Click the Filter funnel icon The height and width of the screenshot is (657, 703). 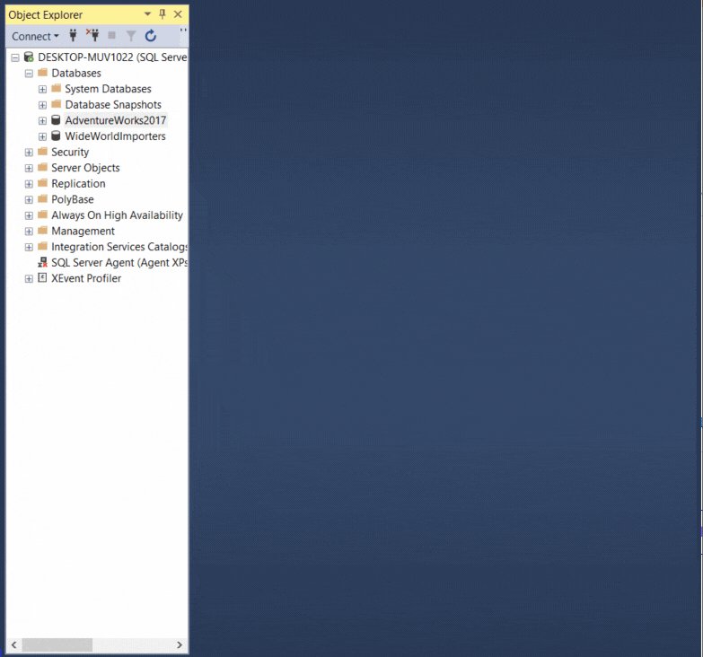click(131, 35)
